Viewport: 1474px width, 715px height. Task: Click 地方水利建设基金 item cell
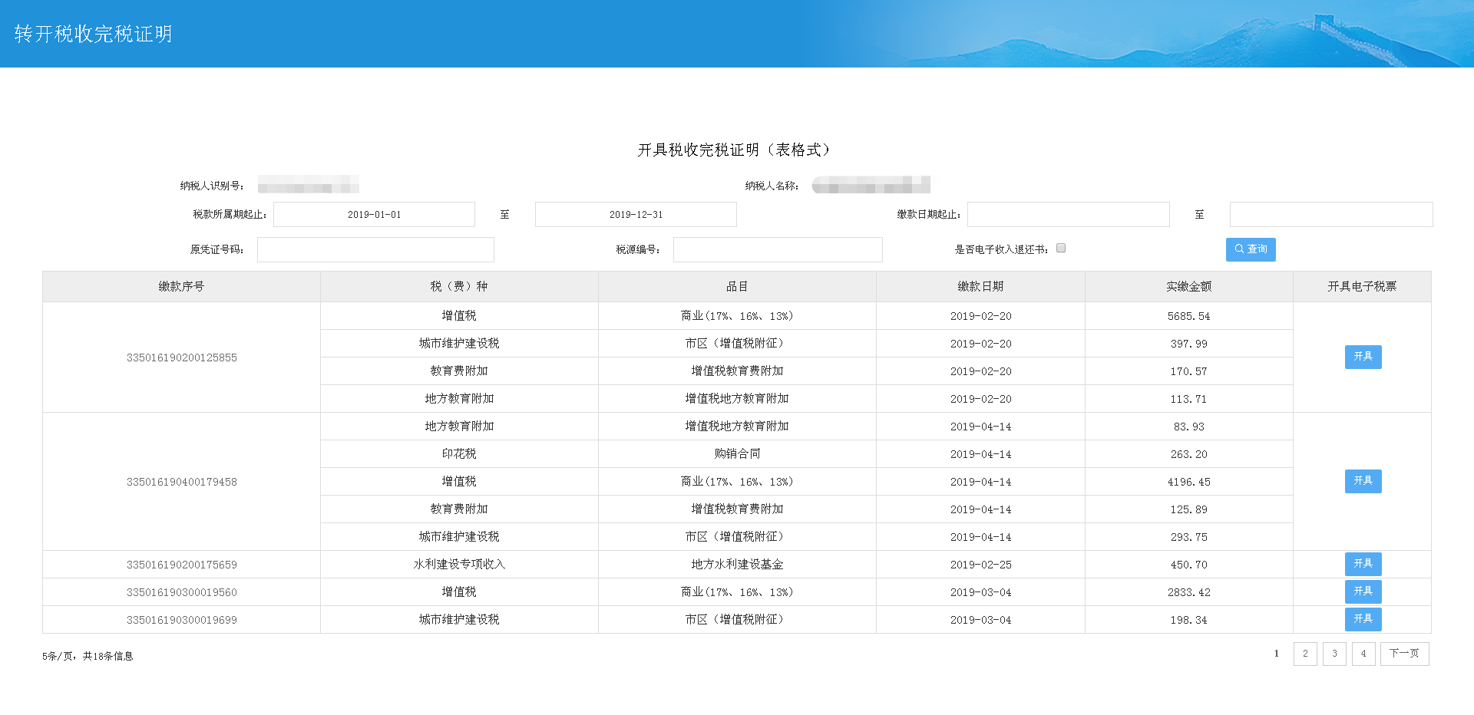(x=737, y=565)
